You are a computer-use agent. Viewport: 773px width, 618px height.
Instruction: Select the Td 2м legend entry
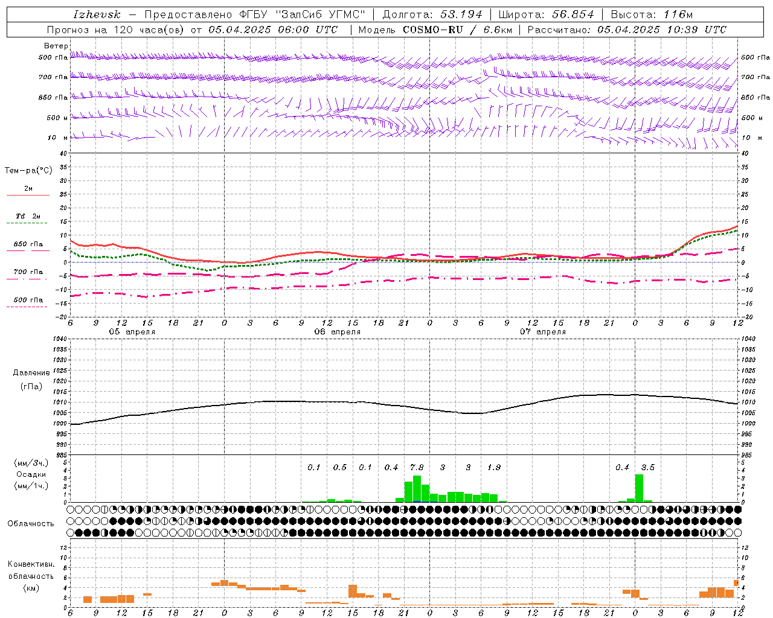click(28, 216)
